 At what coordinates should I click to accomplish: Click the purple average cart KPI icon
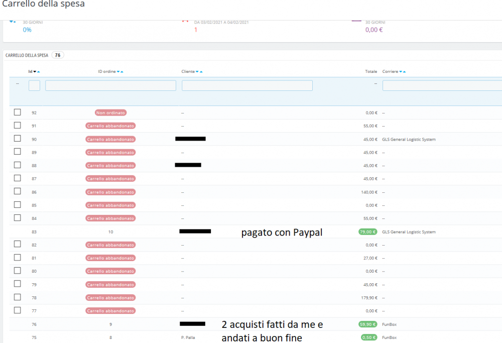click(x=356, y=22)
